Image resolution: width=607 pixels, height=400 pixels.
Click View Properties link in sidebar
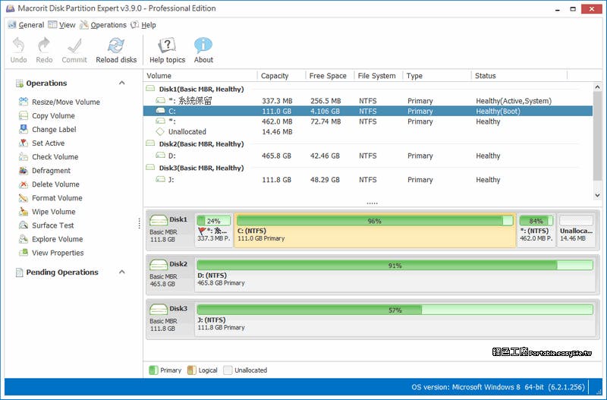coord(58,253)
